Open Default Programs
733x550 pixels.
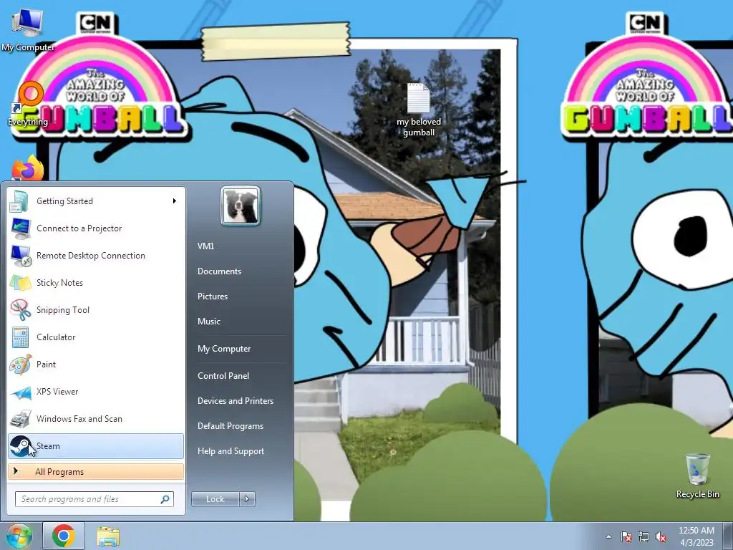click(x=230, y=426)
